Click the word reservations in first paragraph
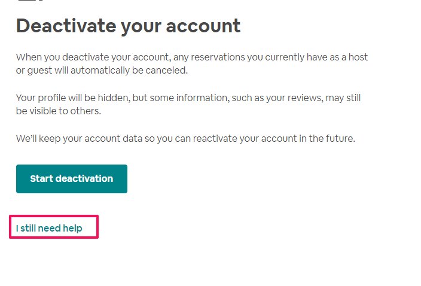The image size is (421, 286). coord(218,57)
